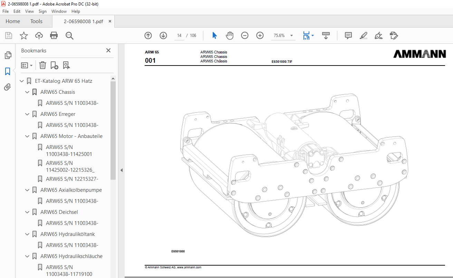Viewport: 453px width, 278px height.
Task: Collapse the ET-Katalog ARW 65 Hatz bookmark
Action: (x=22, y=81)
